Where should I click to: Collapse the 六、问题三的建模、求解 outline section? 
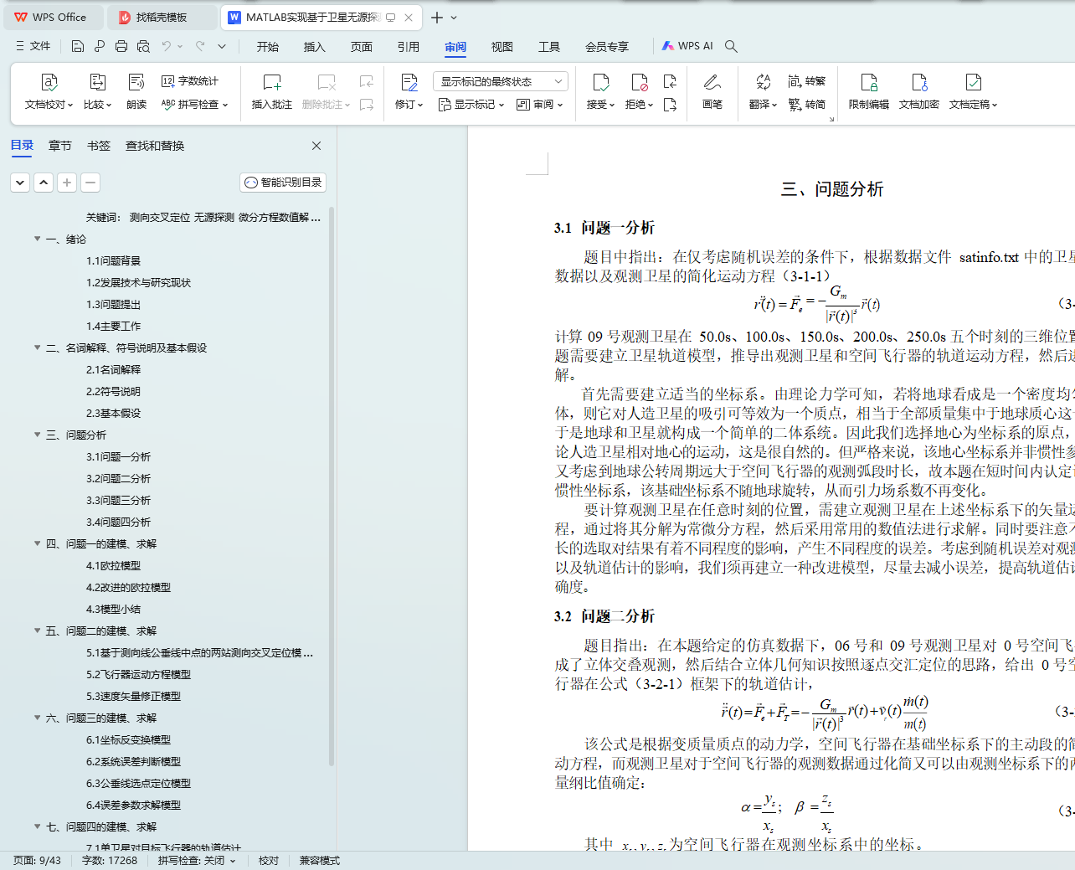[37, 718]
